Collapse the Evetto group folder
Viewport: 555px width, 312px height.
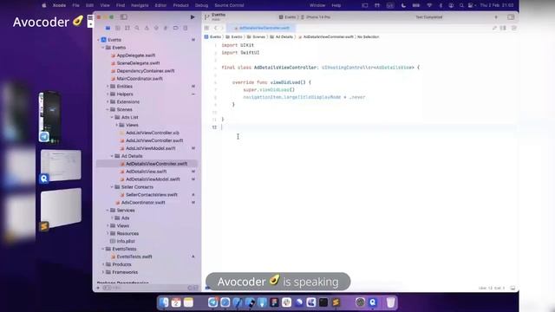click(x=103, y=48)
